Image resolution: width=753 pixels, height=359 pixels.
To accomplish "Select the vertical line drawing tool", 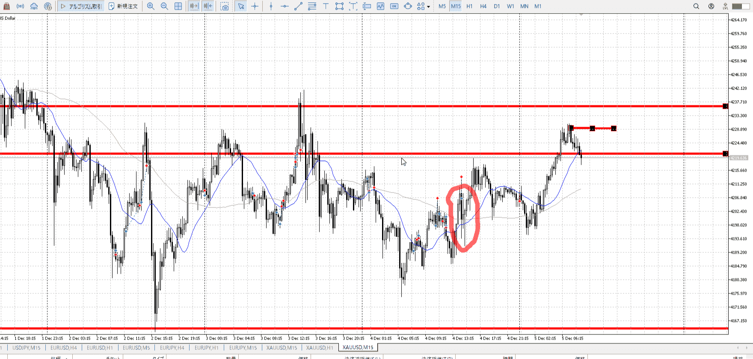I will (271, 6).
